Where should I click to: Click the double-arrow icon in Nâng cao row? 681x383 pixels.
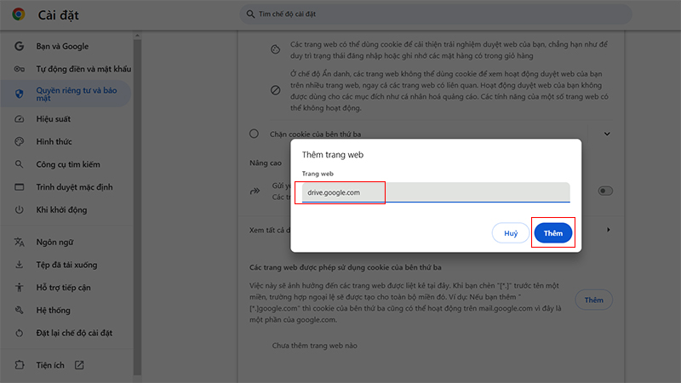click(x=255, y=191)
